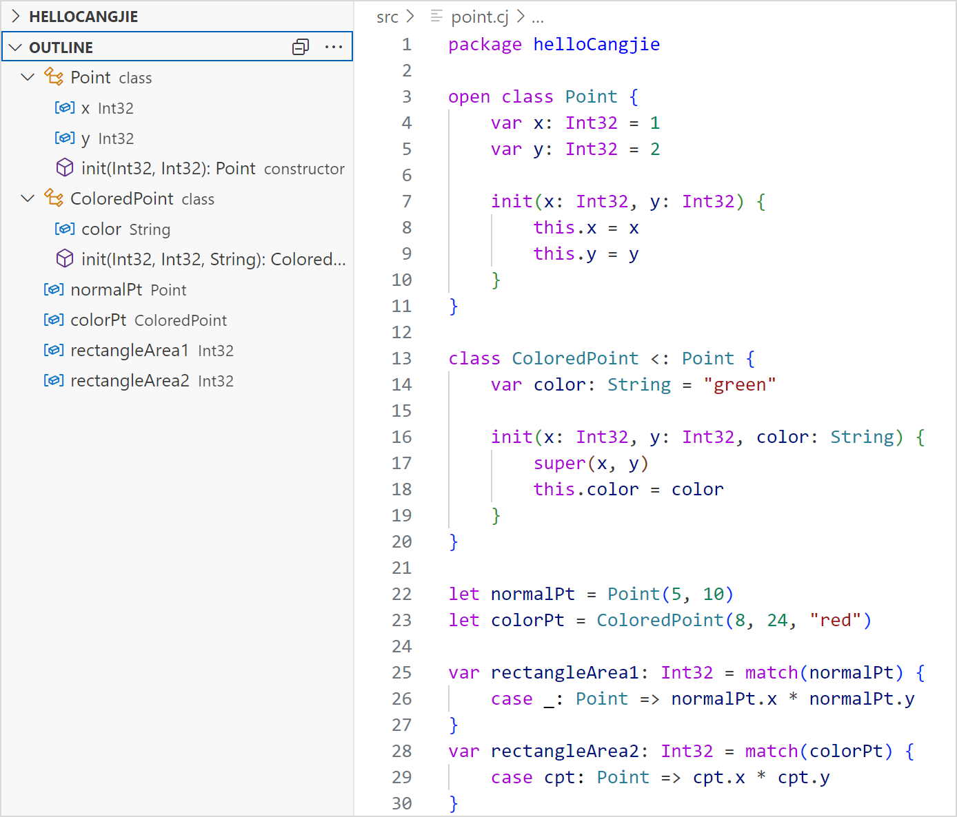Open the trailing ellipsis breadcrumb segment
This screenshot has width=957, height=817.
click(x=538, y=17)
